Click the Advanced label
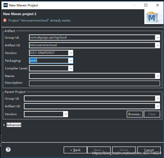This screenshot has height=158, width=164. coord(14,125)
